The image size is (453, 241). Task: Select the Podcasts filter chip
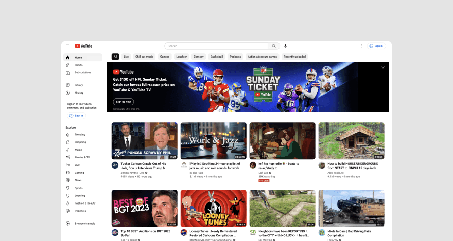pos(235,57)
